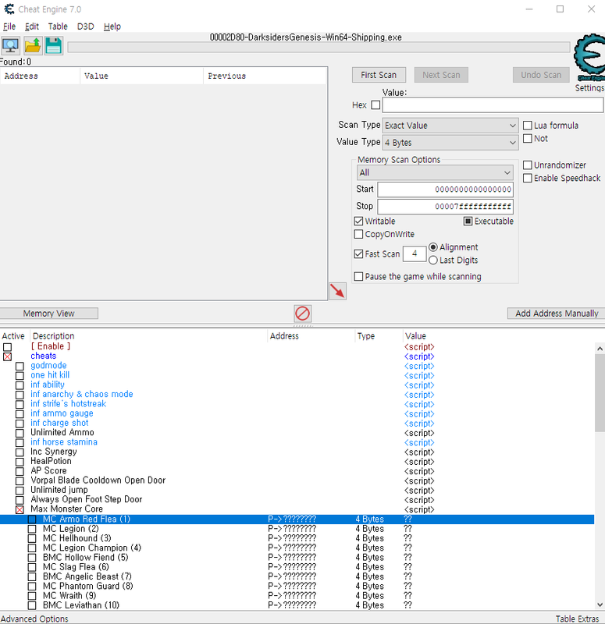The height and width of the screenshot is (624, 605).
Task: Open the D3D menu
Action: [x=86, y=27]
